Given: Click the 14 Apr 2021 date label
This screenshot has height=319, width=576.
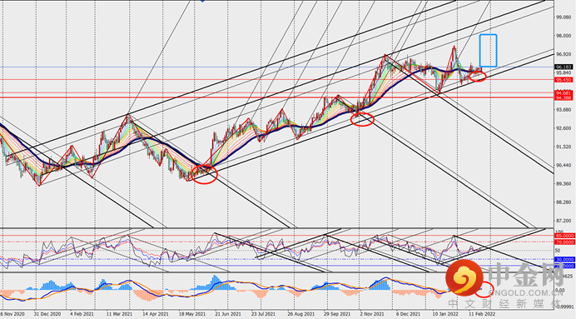Looking at the screenshot, I should (156, 314).
